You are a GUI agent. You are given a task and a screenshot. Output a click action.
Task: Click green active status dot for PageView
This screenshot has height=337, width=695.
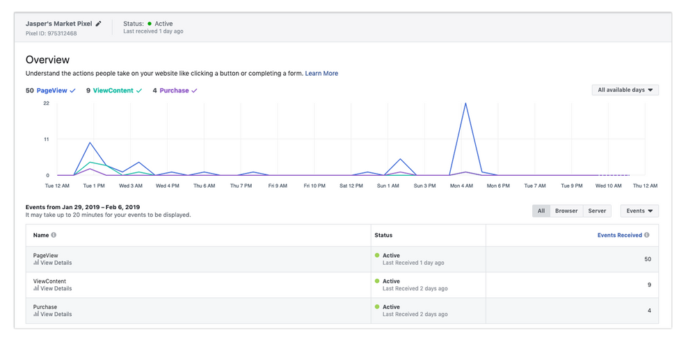(377, 255)
